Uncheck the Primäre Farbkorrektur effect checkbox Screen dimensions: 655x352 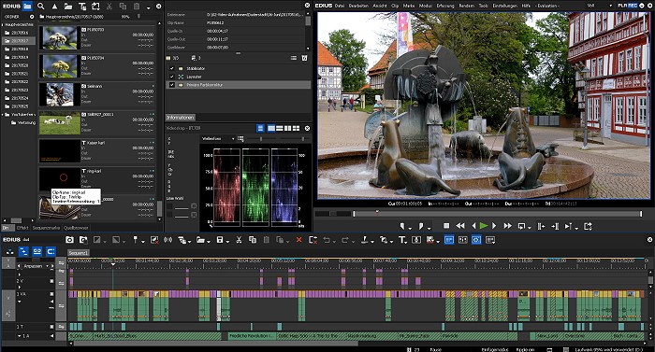click(x=171, y=85)
